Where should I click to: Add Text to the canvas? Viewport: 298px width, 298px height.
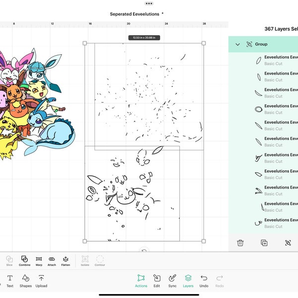tap(10, 281)
